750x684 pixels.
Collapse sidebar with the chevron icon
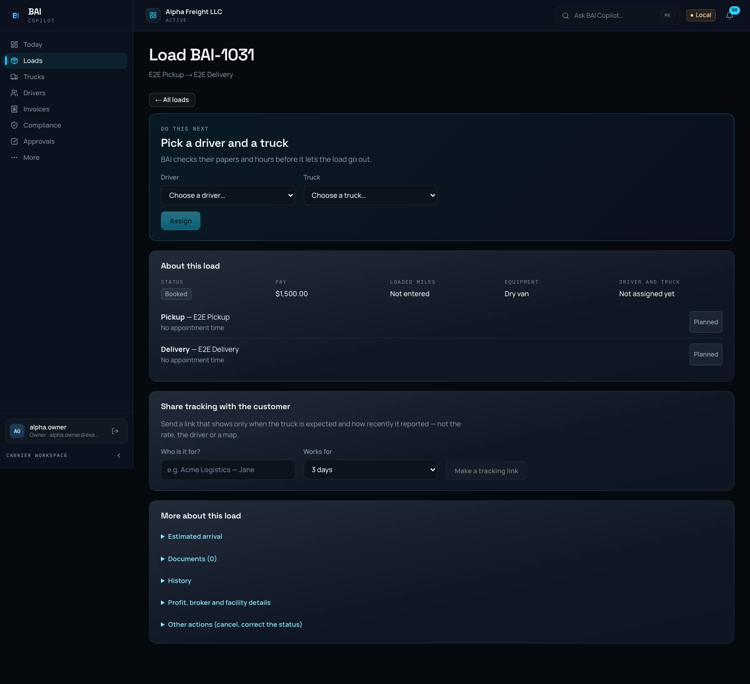pyautogui.click(x=119, y=455)
